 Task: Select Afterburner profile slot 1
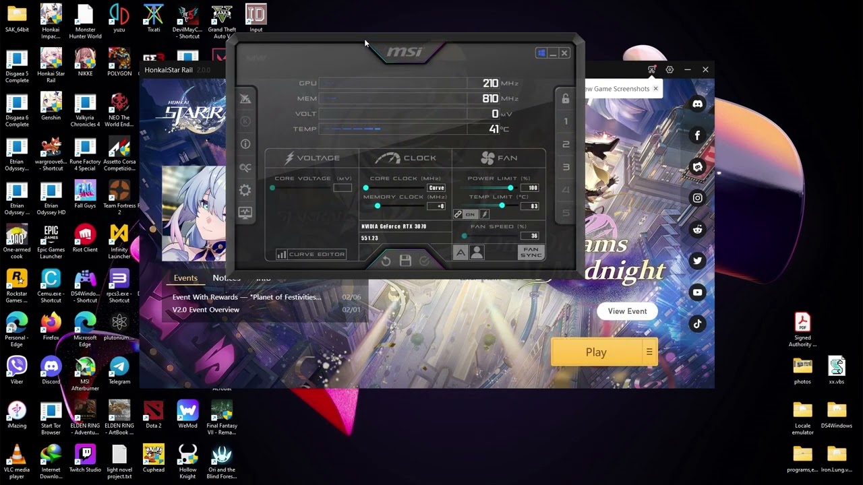[566, 122]
